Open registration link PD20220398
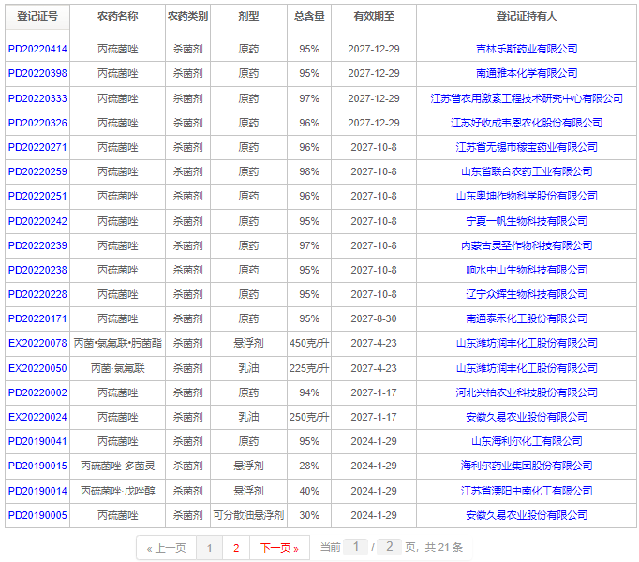 pyautogui.click(x=37, y=73)
